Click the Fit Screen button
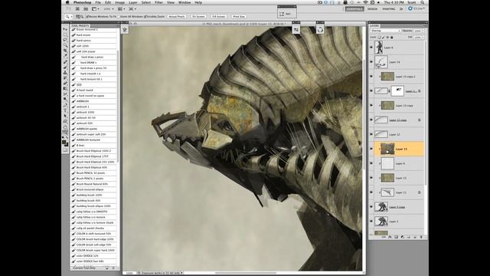 [x=198, y=16]
